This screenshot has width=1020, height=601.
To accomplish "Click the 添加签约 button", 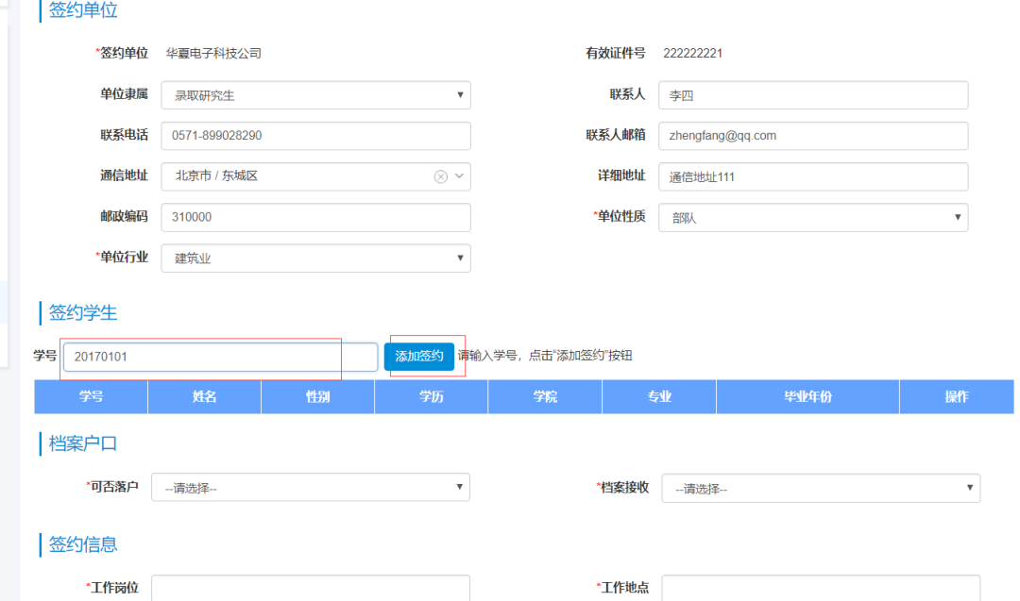I will 418,357.
